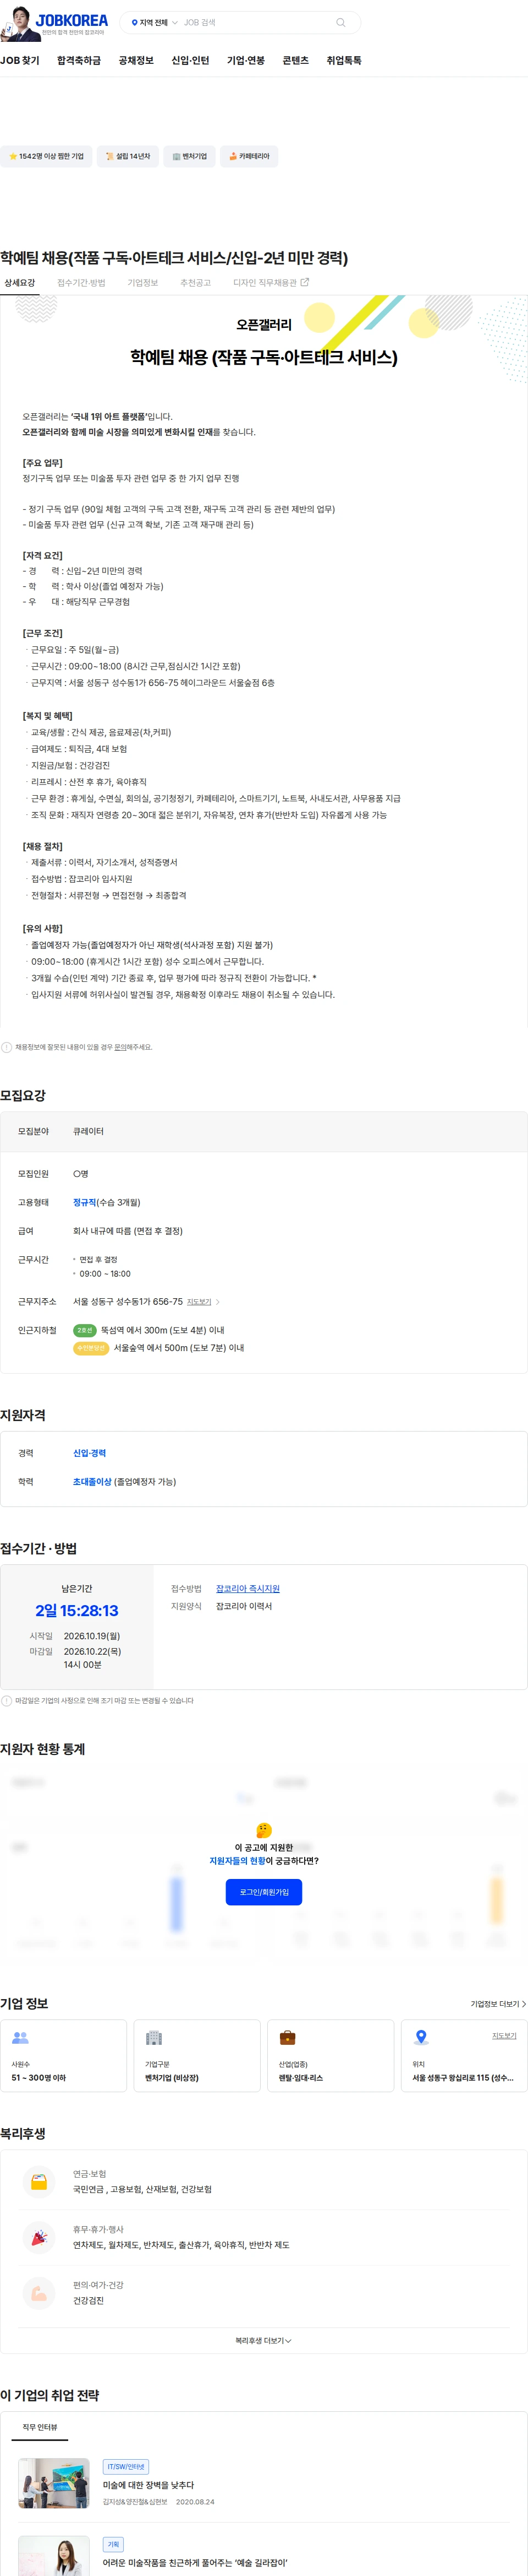Click the 신입·경력 career link
The width and height of the screenshot is (528, 2576).
point(89,1453)
